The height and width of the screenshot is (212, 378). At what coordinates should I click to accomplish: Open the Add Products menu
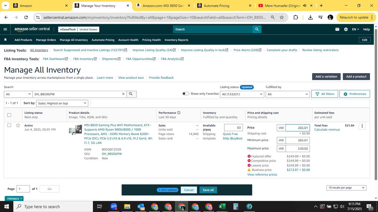tap(23, 40)
